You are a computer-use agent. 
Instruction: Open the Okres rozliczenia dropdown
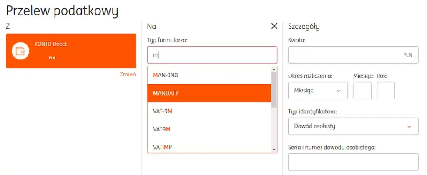pos(318,90)
